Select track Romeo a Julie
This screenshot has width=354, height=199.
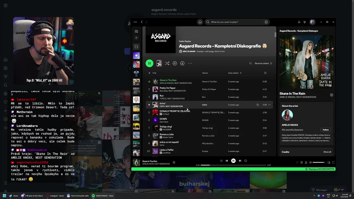click(166, 134)
